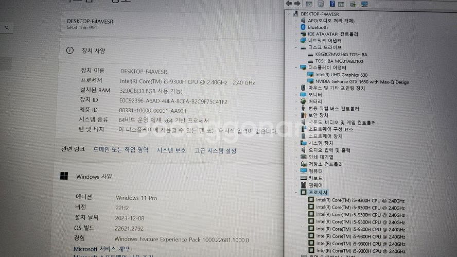The height and width of the screenshot is (257, 457).
Task: Expand the APO(오디오 처리 개체) category
Action: [x=296, y=21]
